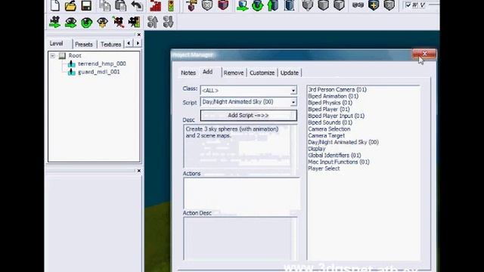
Task: Close the Level tree panel with its X
Action: (139, 35)
